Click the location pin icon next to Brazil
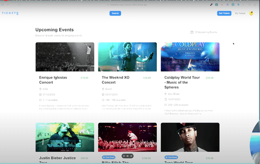This screenshot has width=260, height=164. [103, 89]
